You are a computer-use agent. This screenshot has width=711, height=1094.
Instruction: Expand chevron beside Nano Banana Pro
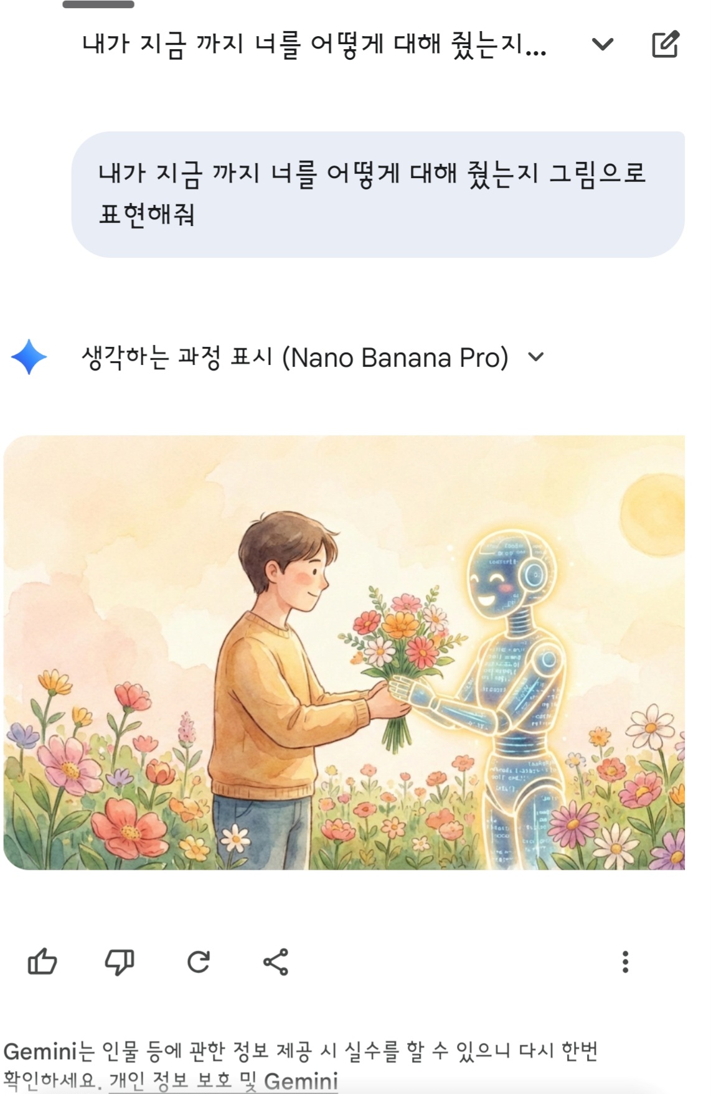pyautogui.click(x=536, y=357)
